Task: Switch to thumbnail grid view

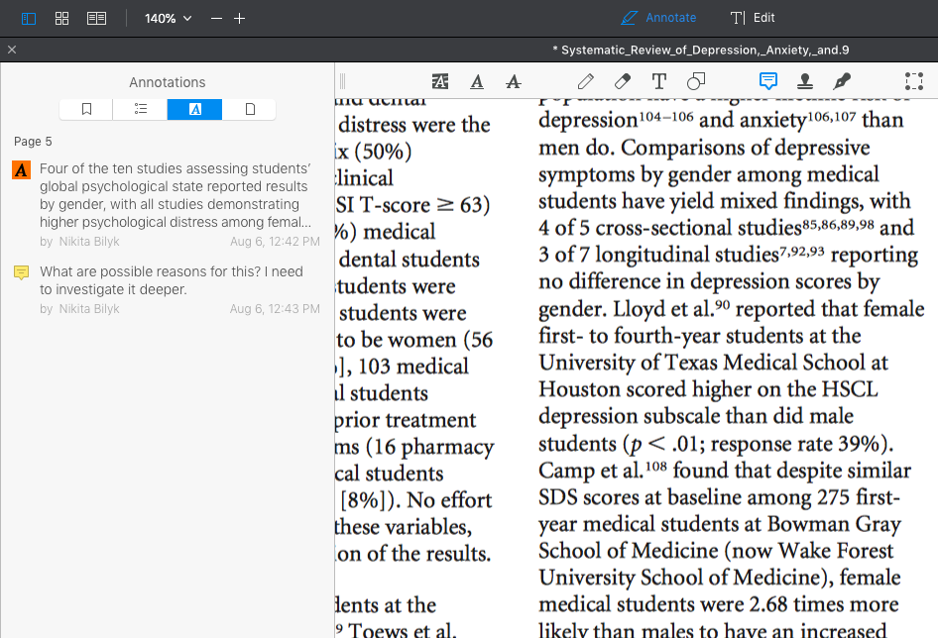Action: coord(61,19)
